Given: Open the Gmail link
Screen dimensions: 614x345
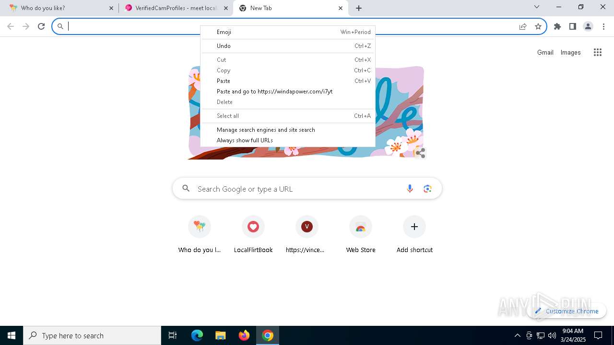Looking at the screenshot, I should 545,53.
